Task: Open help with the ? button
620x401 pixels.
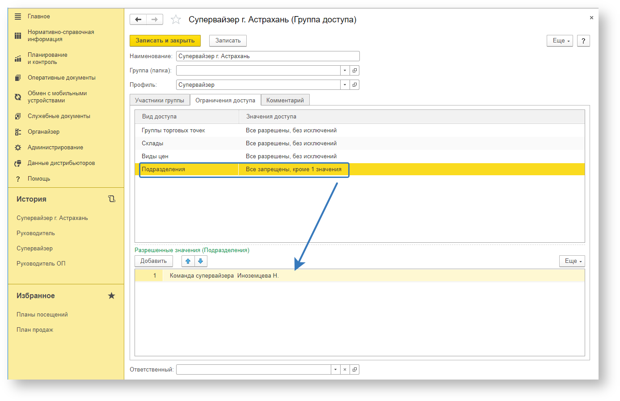Action: [583, 41]
